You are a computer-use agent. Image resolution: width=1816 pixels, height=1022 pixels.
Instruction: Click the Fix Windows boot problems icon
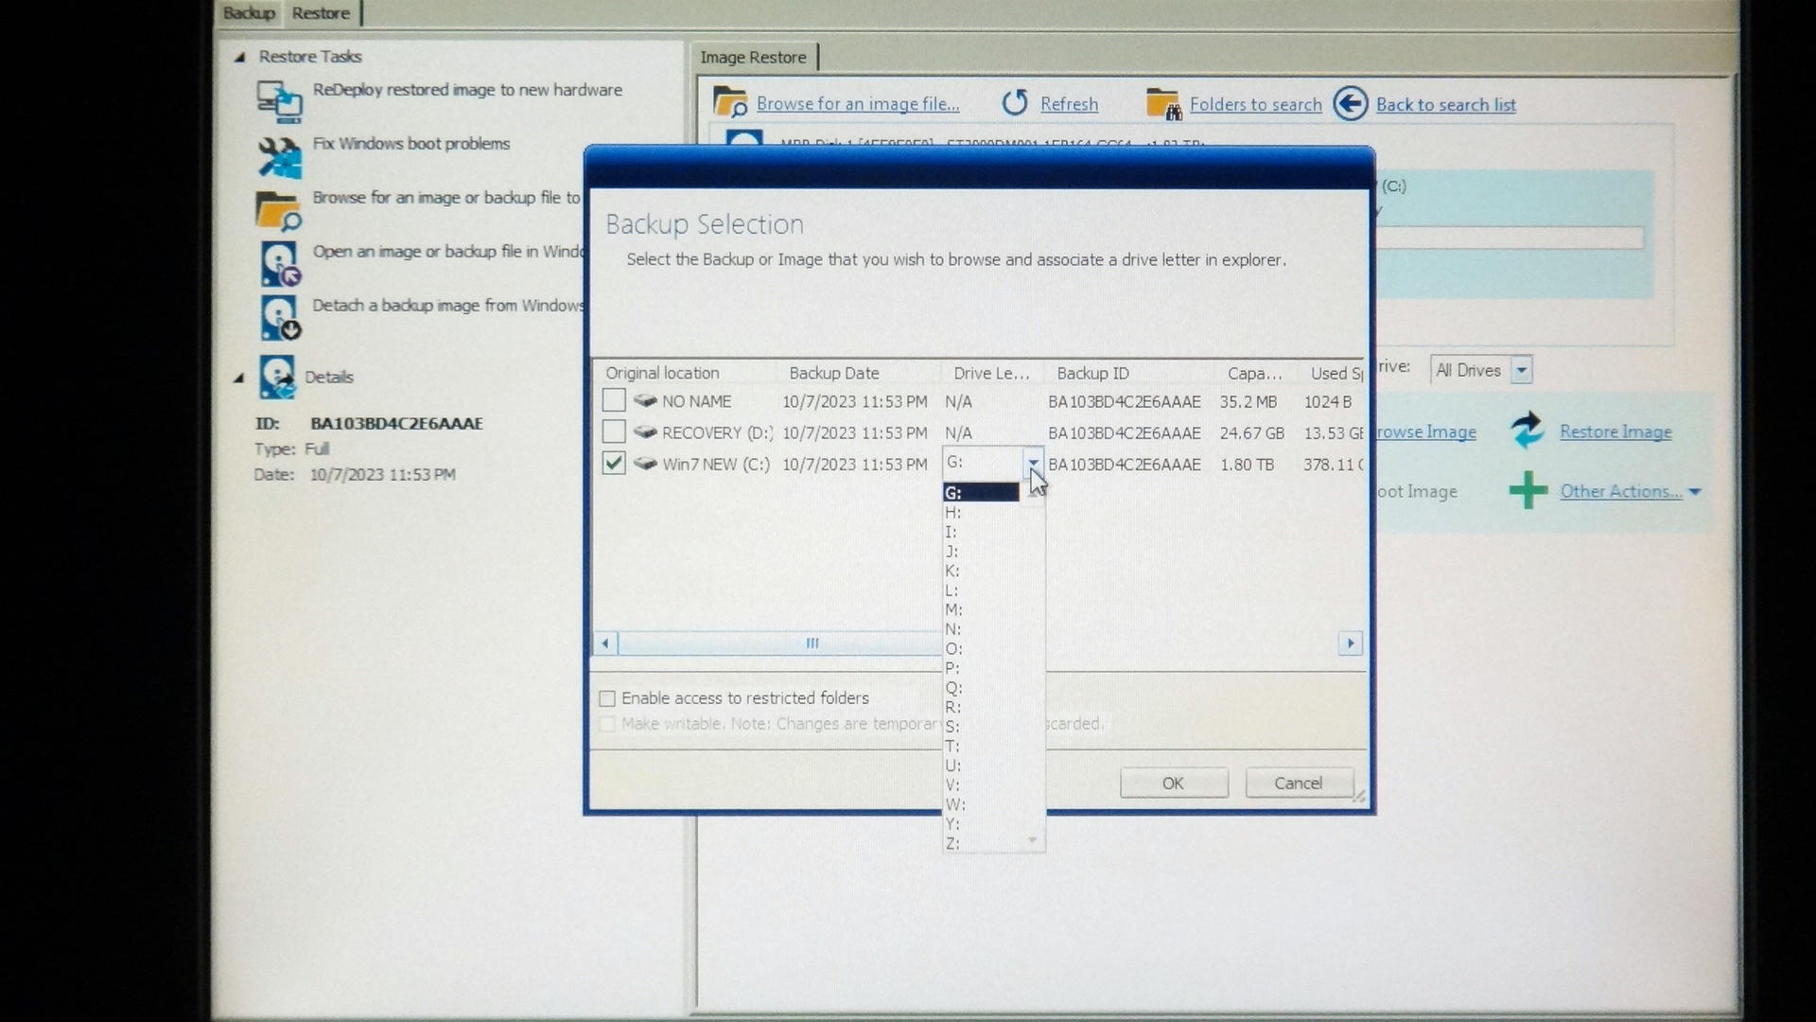pos(279,157)
